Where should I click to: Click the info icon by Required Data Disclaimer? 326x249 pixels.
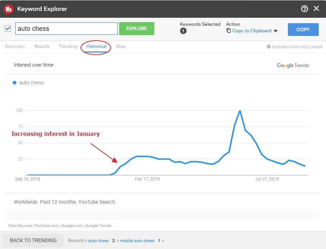269,47
